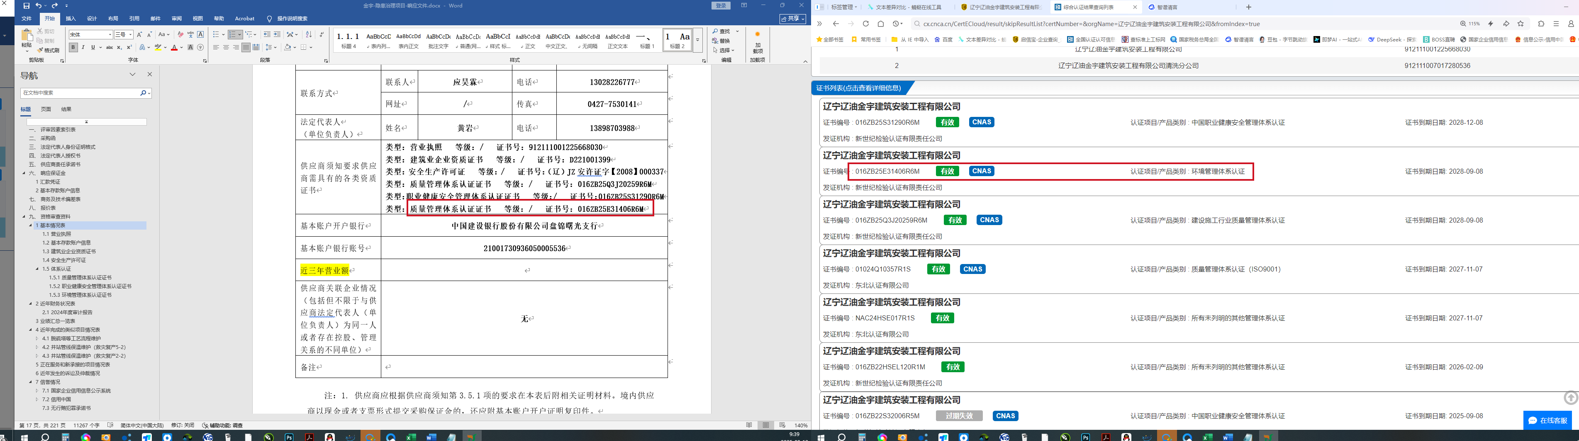The height and width of the screenshot is (441, 1579).
Task: Close the Word navigation pane
Action: point(150,74)
